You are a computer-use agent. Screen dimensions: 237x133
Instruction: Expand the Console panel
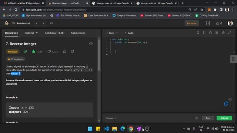[111, 118]
